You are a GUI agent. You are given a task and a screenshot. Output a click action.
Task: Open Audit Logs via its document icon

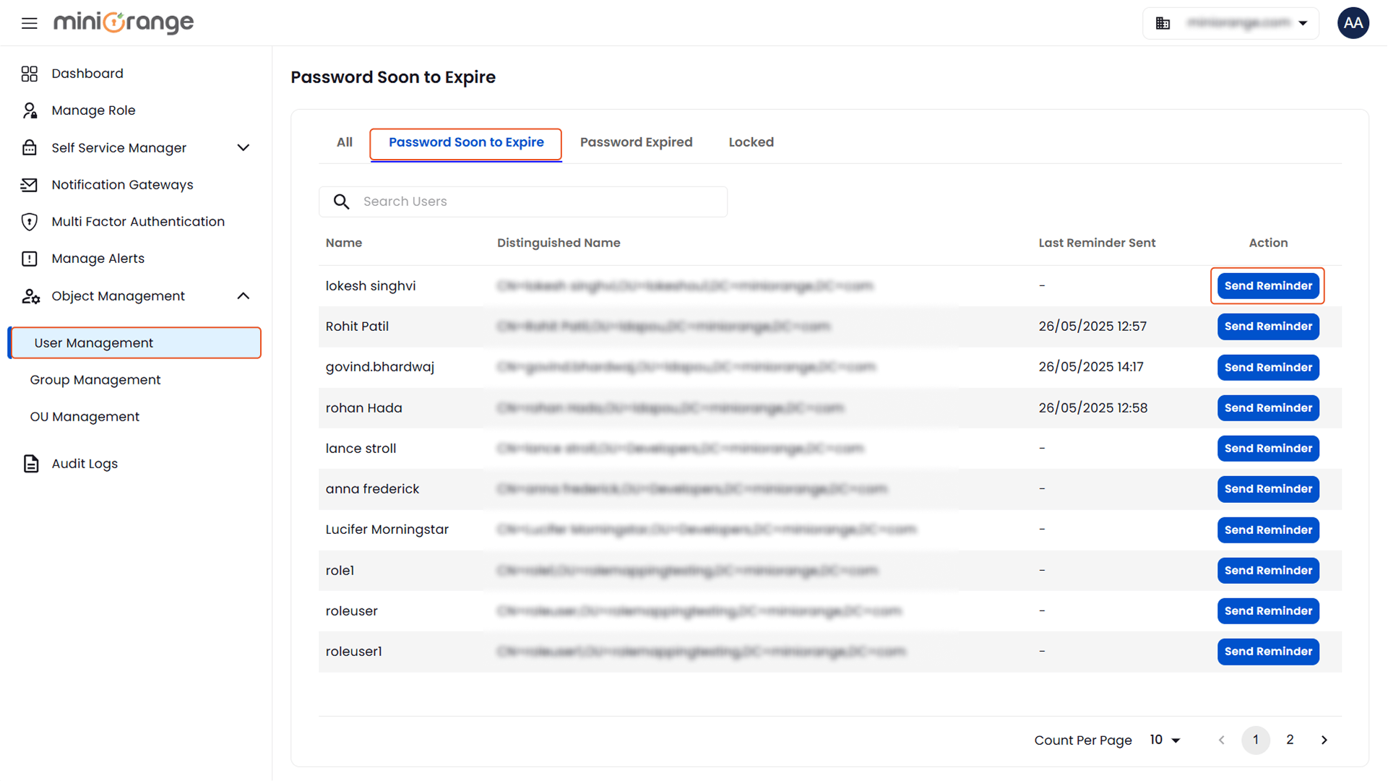(x=29, y=463)
